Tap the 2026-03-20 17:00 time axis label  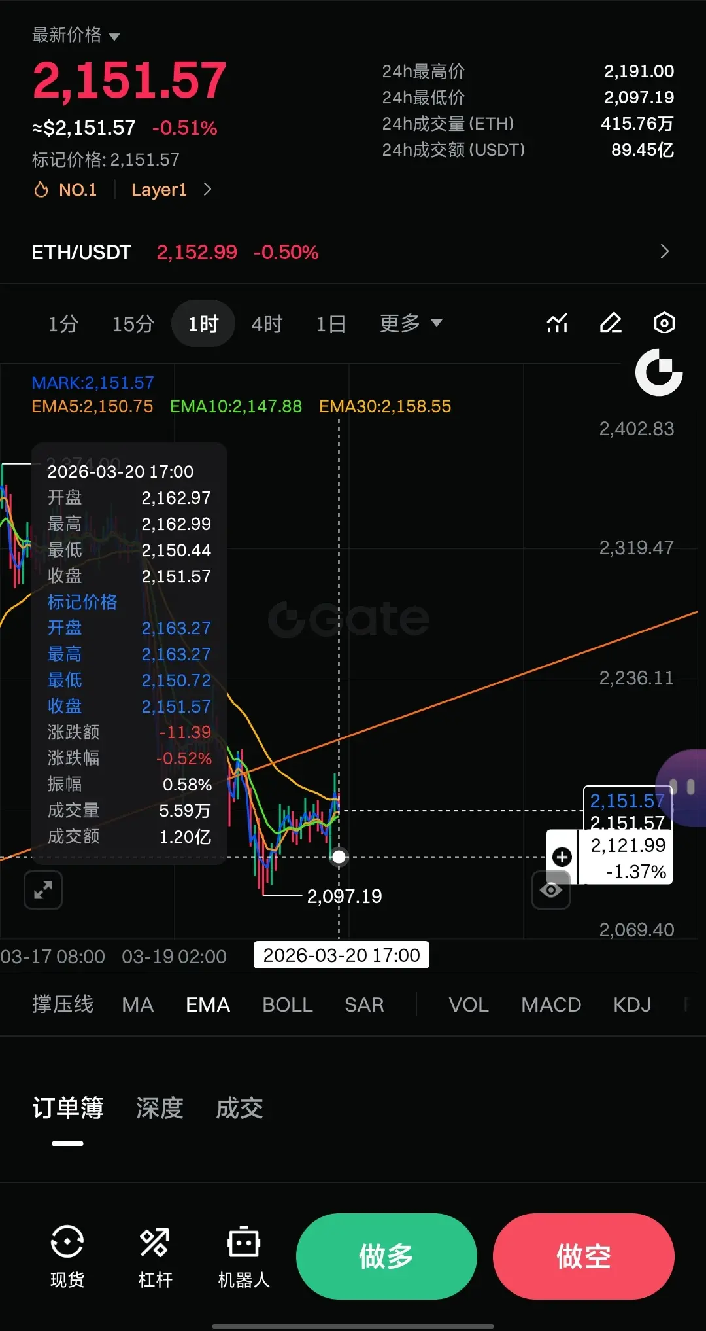point(341,955)
